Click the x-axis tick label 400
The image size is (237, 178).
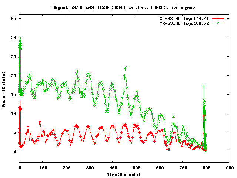(x=113, y=168)
